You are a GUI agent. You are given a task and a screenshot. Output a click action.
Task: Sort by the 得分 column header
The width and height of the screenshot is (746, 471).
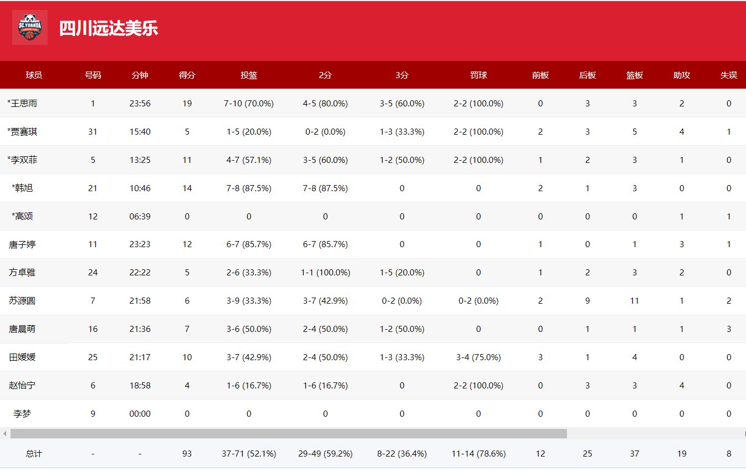point(187,75)
